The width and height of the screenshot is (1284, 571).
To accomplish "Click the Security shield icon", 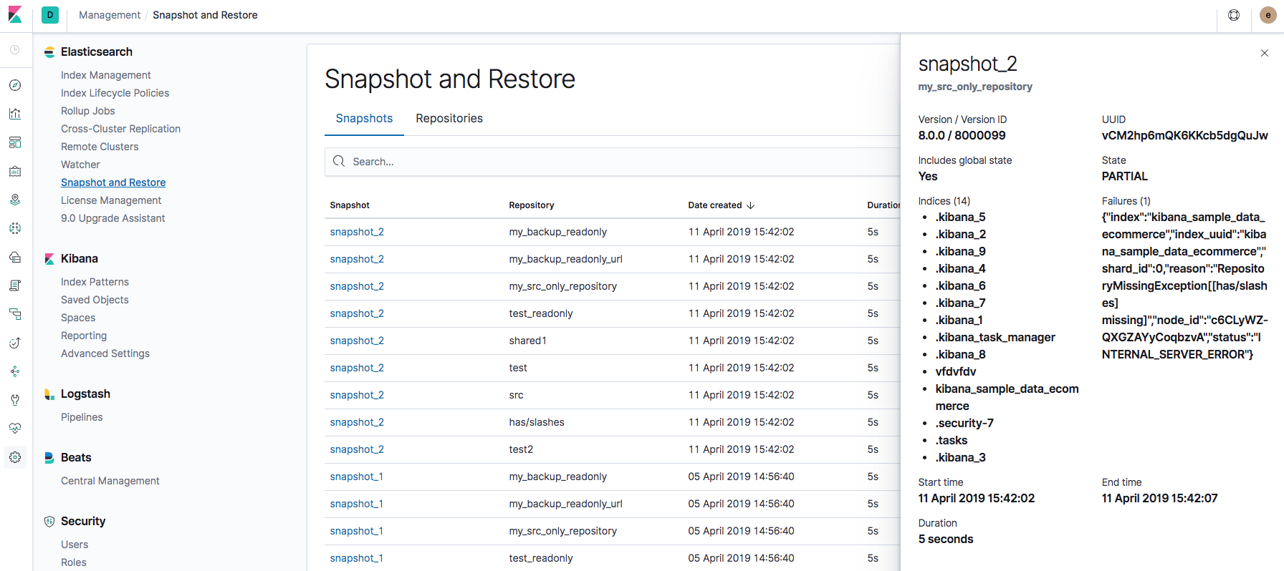I will tap(49, 522).
